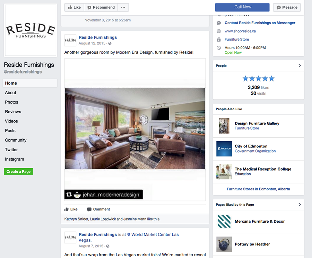This screenshot has height=258, width=312.
Task: Open Furniture Stores in Edmonton, Alberta link
Action: tap(258, 189)
